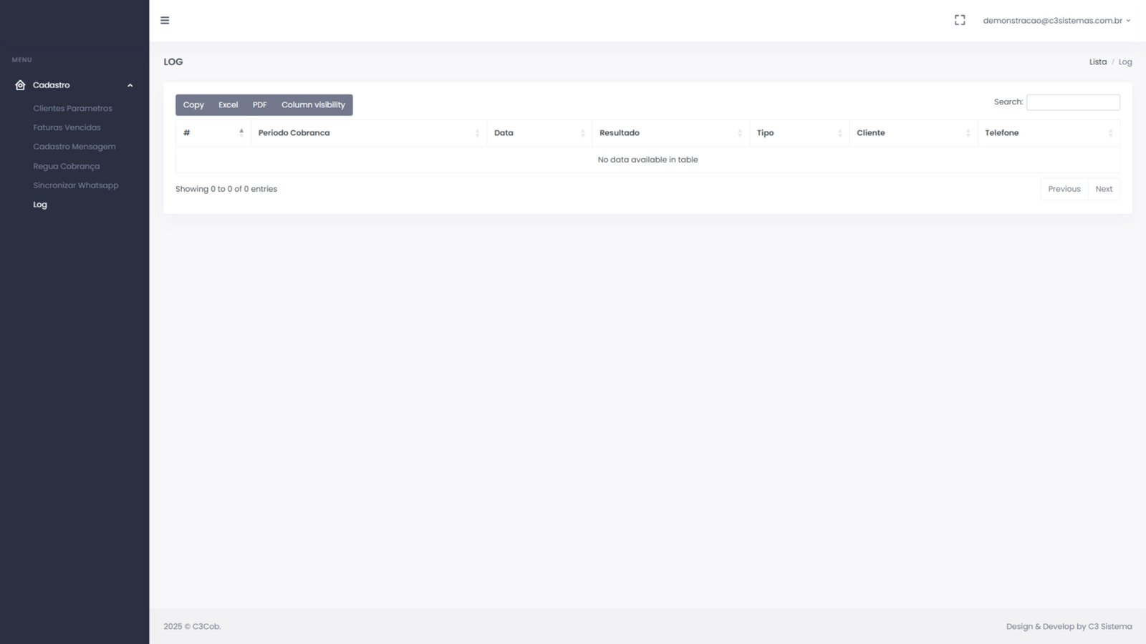Viewport: 1146px width, 644px height.
Task: Focus the Search input field
Action: click(1072, 102)
